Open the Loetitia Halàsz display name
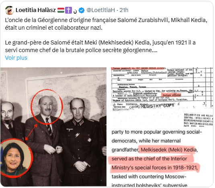This screenshot has height=188, width=215. pyautogui.click(x=36, y=10)
